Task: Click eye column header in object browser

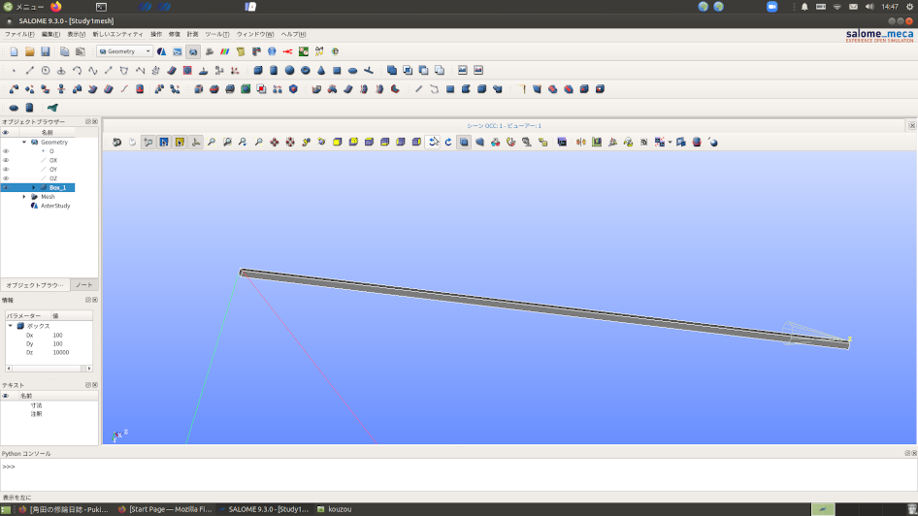Action: (x=6, y=133)
